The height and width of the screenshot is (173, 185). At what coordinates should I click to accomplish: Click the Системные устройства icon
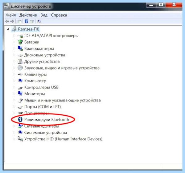[x=20, y=132]
